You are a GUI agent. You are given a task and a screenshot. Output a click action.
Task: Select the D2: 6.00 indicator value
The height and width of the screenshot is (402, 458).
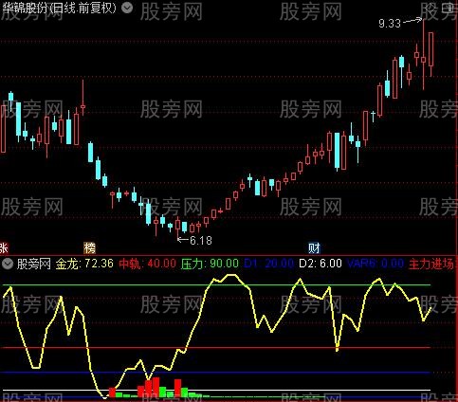pyautogui.click(x=321, y=264)
